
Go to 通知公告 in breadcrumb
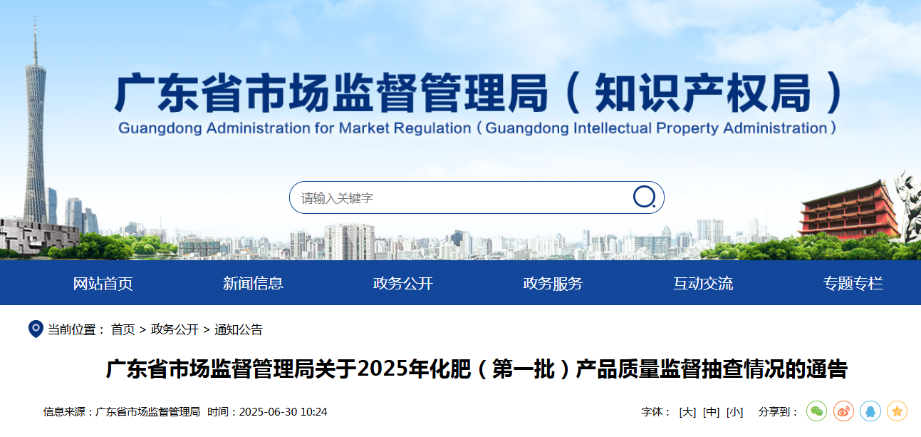click(x=239, y=329)
